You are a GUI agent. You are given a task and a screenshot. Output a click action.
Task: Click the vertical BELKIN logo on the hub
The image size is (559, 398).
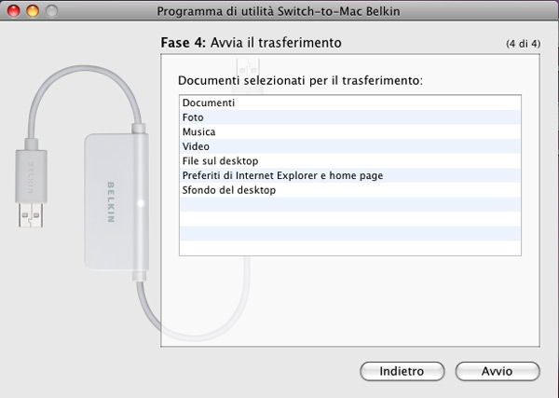pos(110,199)
